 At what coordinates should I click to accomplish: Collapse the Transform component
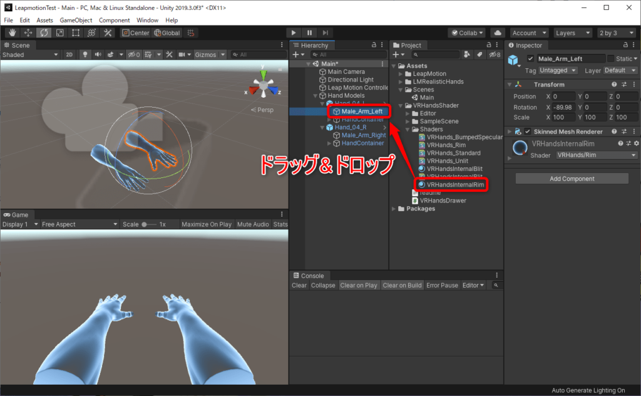(x=510, y=84)
